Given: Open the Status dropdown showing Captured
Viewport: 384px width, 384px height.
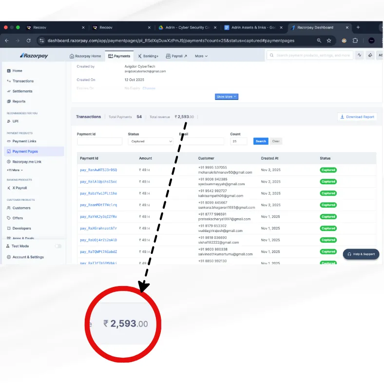Looking at the screenshot, I should tap(151, 141).
